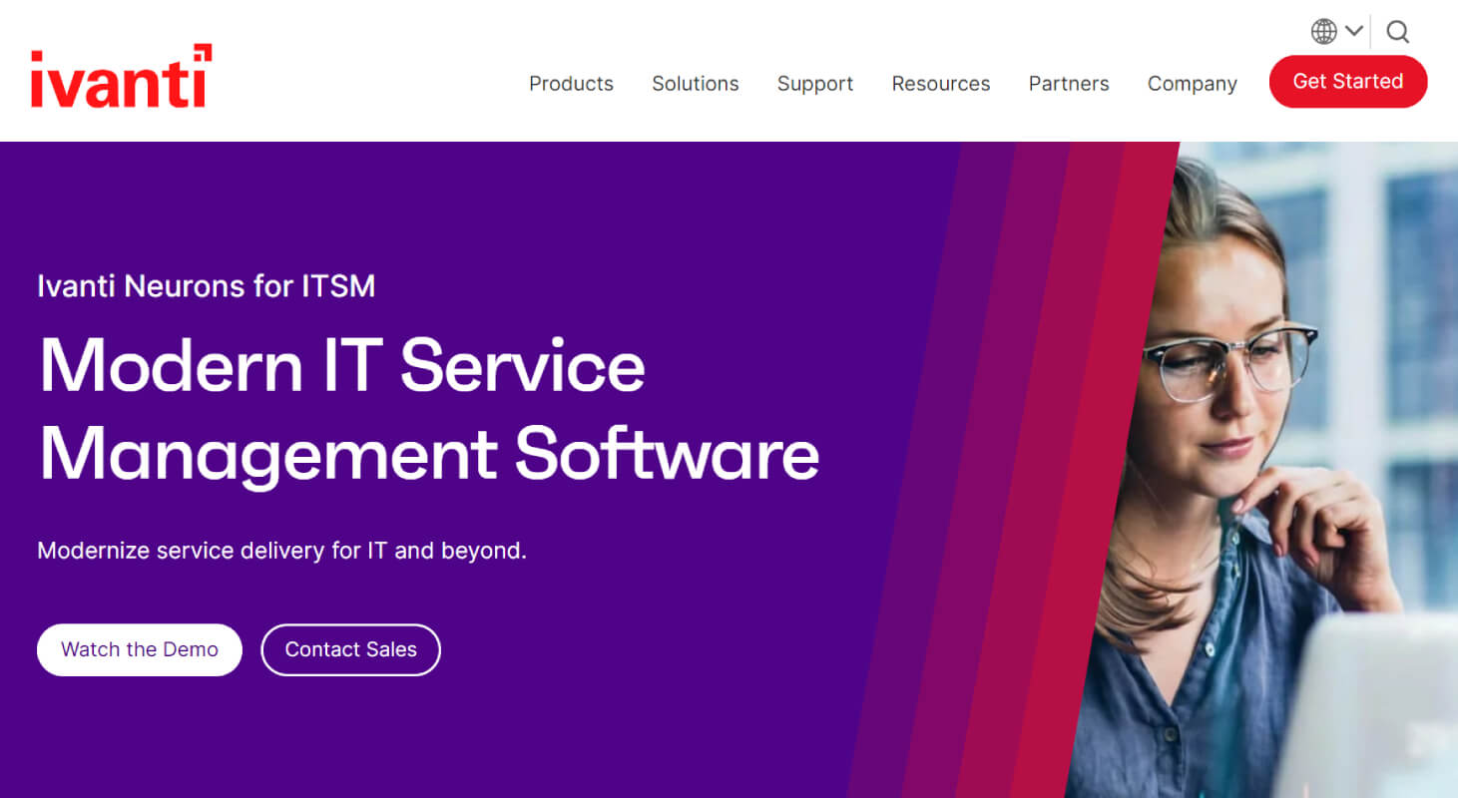The width and height of the screenshot is (1458, 798).
Task: Open the search magnifier icon
Action: coord(1398,32)
